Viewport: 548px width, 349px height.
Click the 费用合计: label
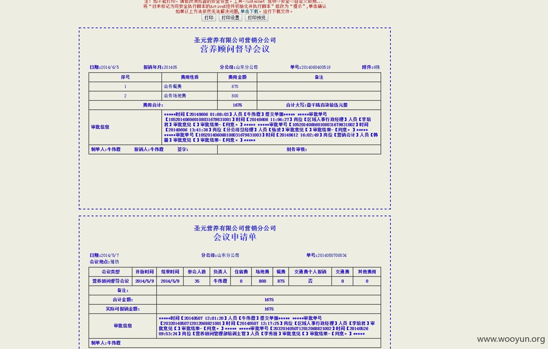(153, 105)
